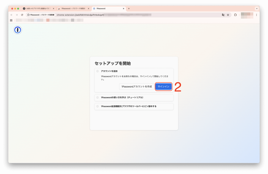
Task: Open the Extensions puzzle icon
Action: (x=235, y=15)
